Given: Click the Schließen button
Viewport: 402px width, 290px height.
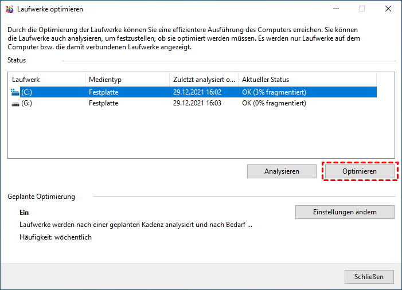Looking at the screenshot, I should click(369, 277).
